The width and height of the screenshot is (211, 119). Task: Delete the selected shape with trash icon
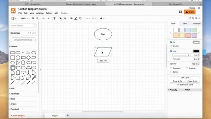pyautogui.click(x=54, y=19)
